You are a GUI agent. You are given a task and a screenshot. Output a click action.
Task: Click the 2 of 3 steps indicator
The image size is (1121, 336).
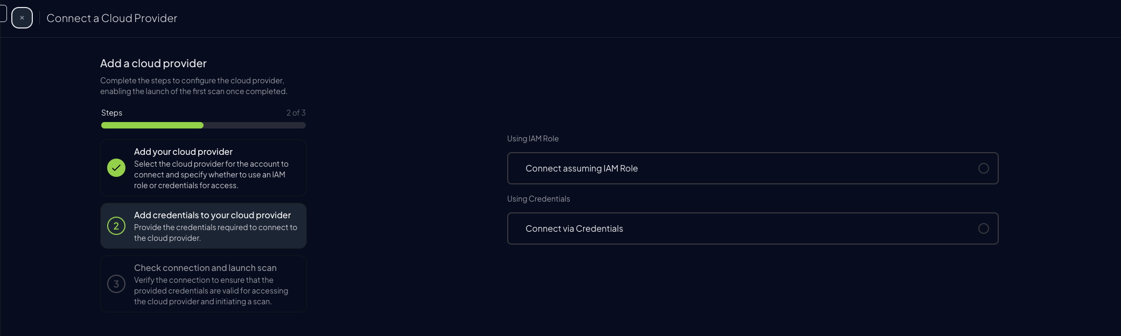coord(296,112)
